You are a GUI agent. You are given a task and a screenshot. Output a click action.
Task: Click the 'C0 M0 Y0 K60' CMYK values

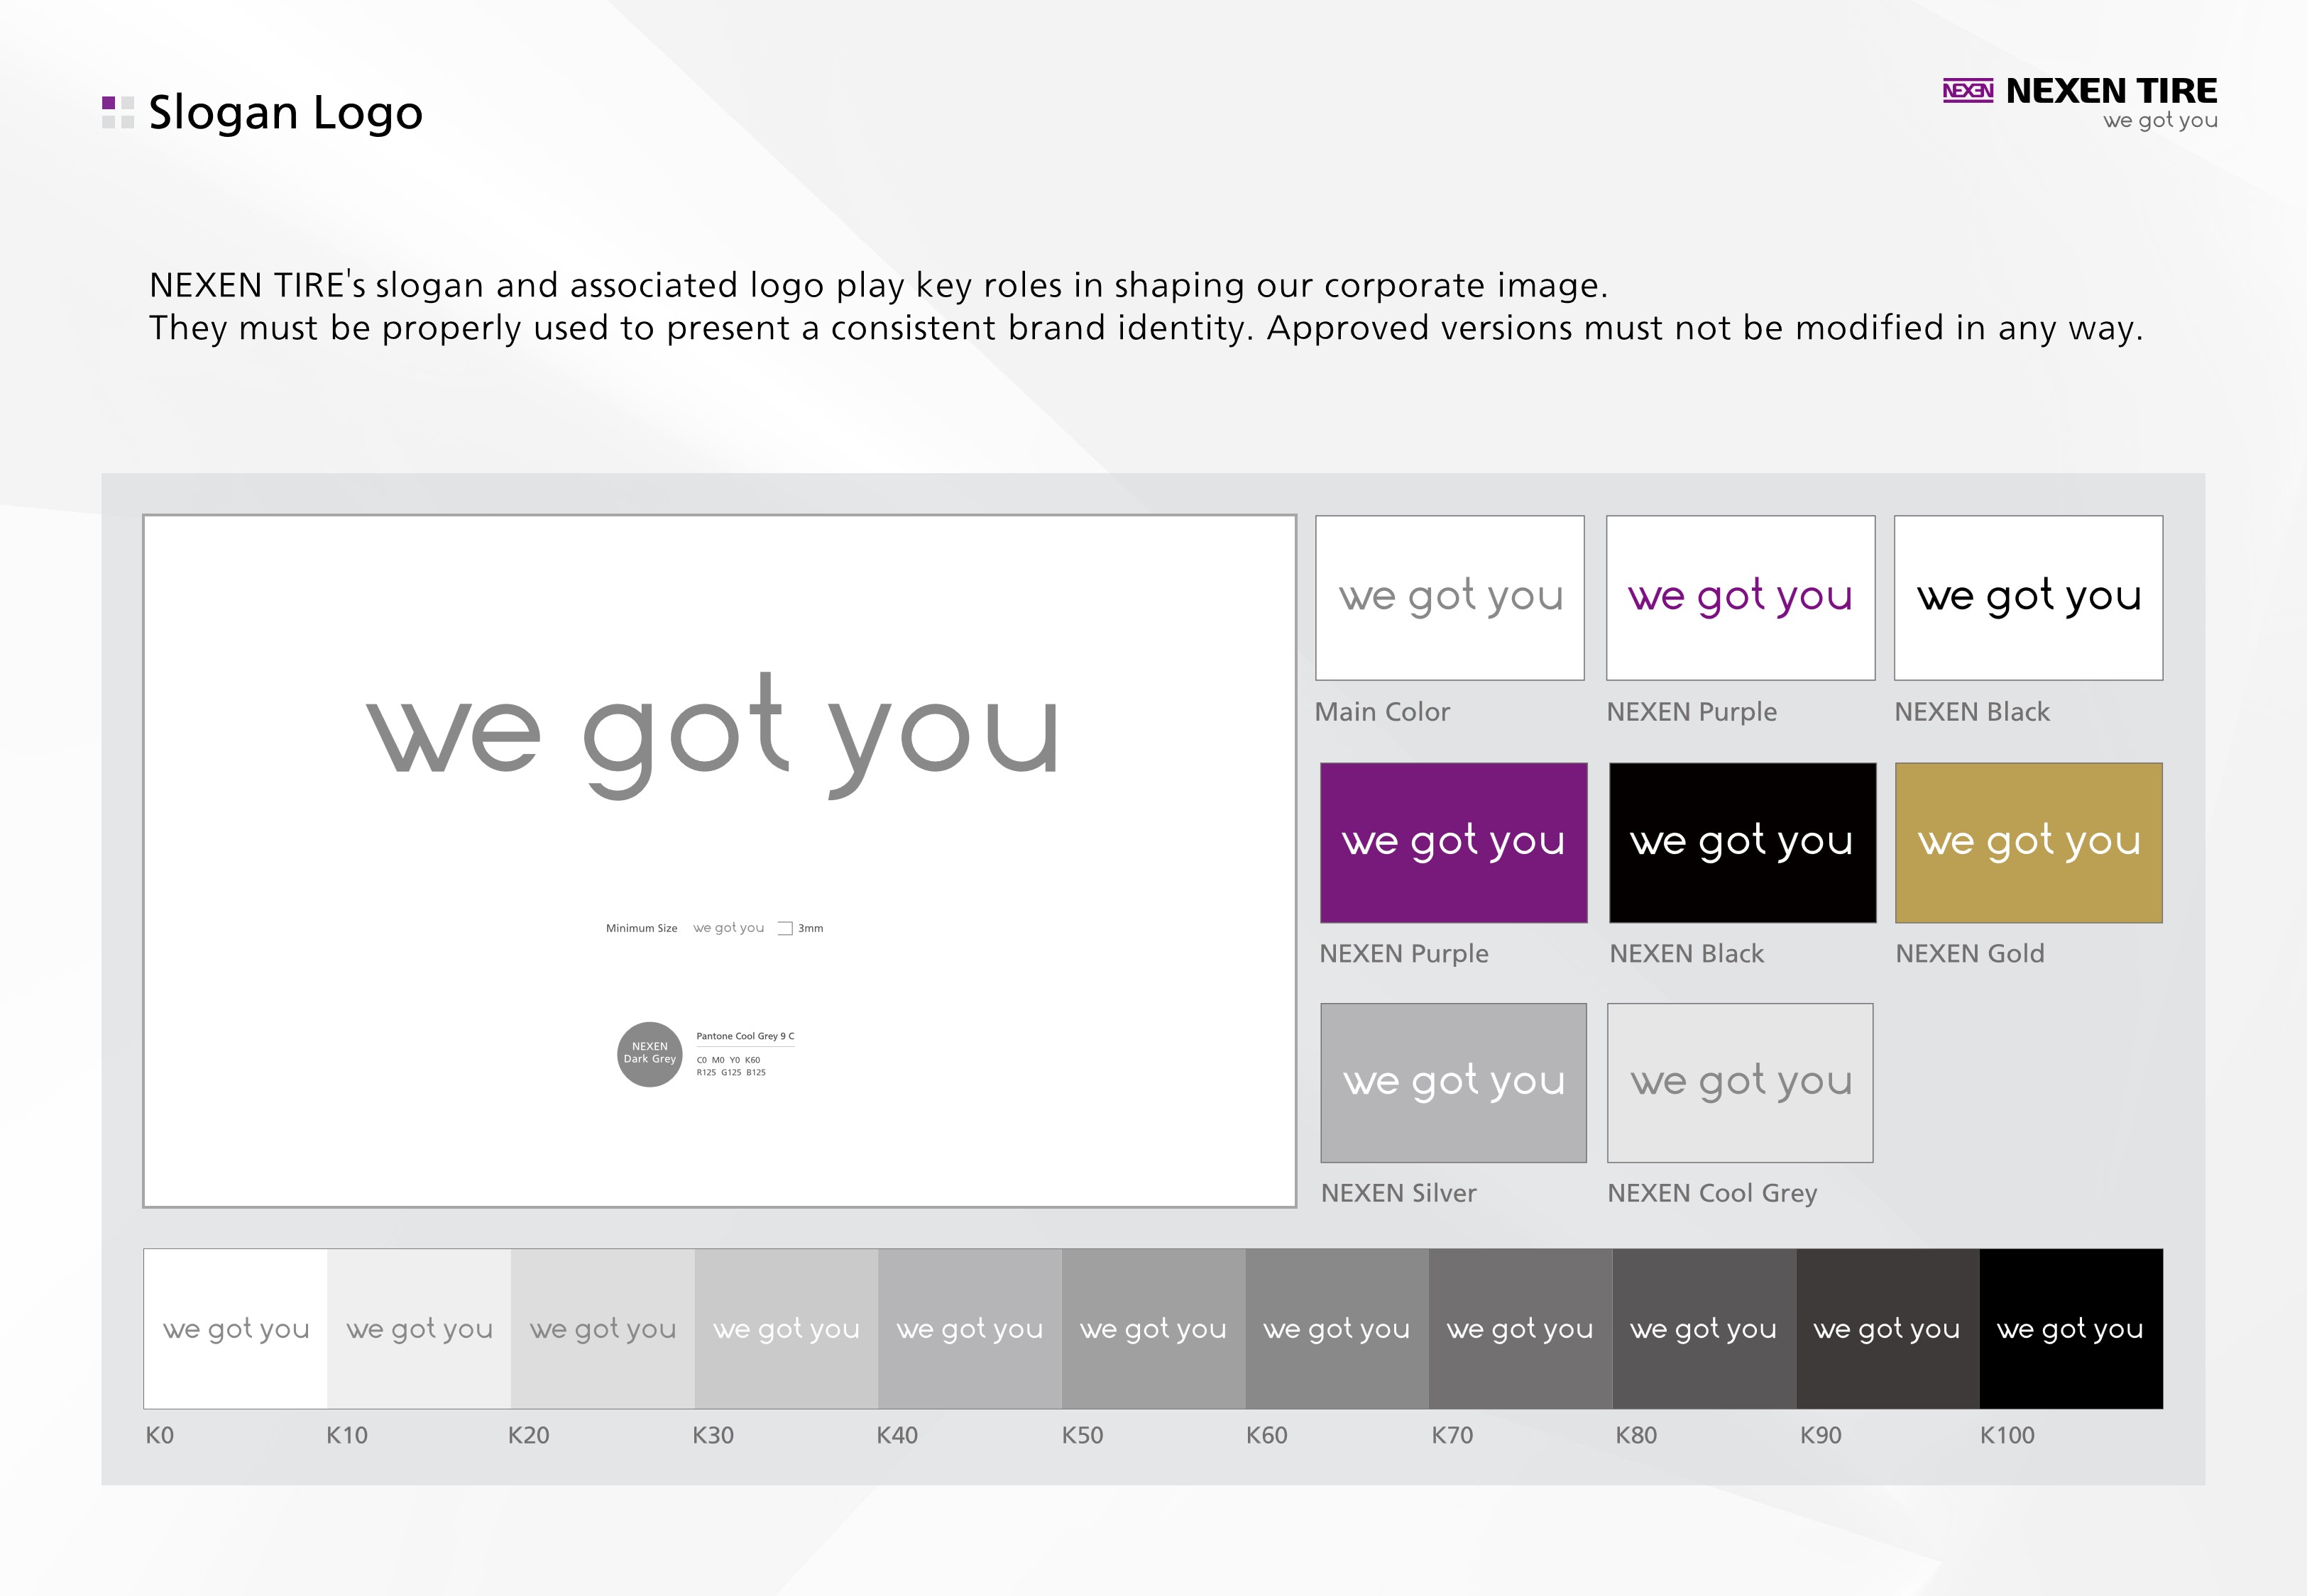728,1060
